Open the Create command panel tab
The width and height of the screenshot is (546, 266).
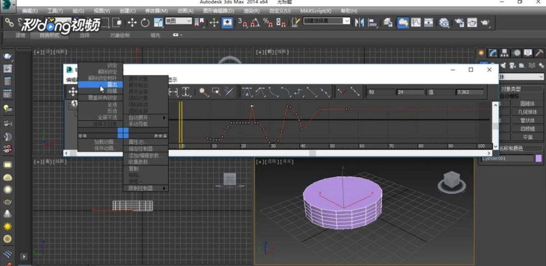[x=481, y=53]
